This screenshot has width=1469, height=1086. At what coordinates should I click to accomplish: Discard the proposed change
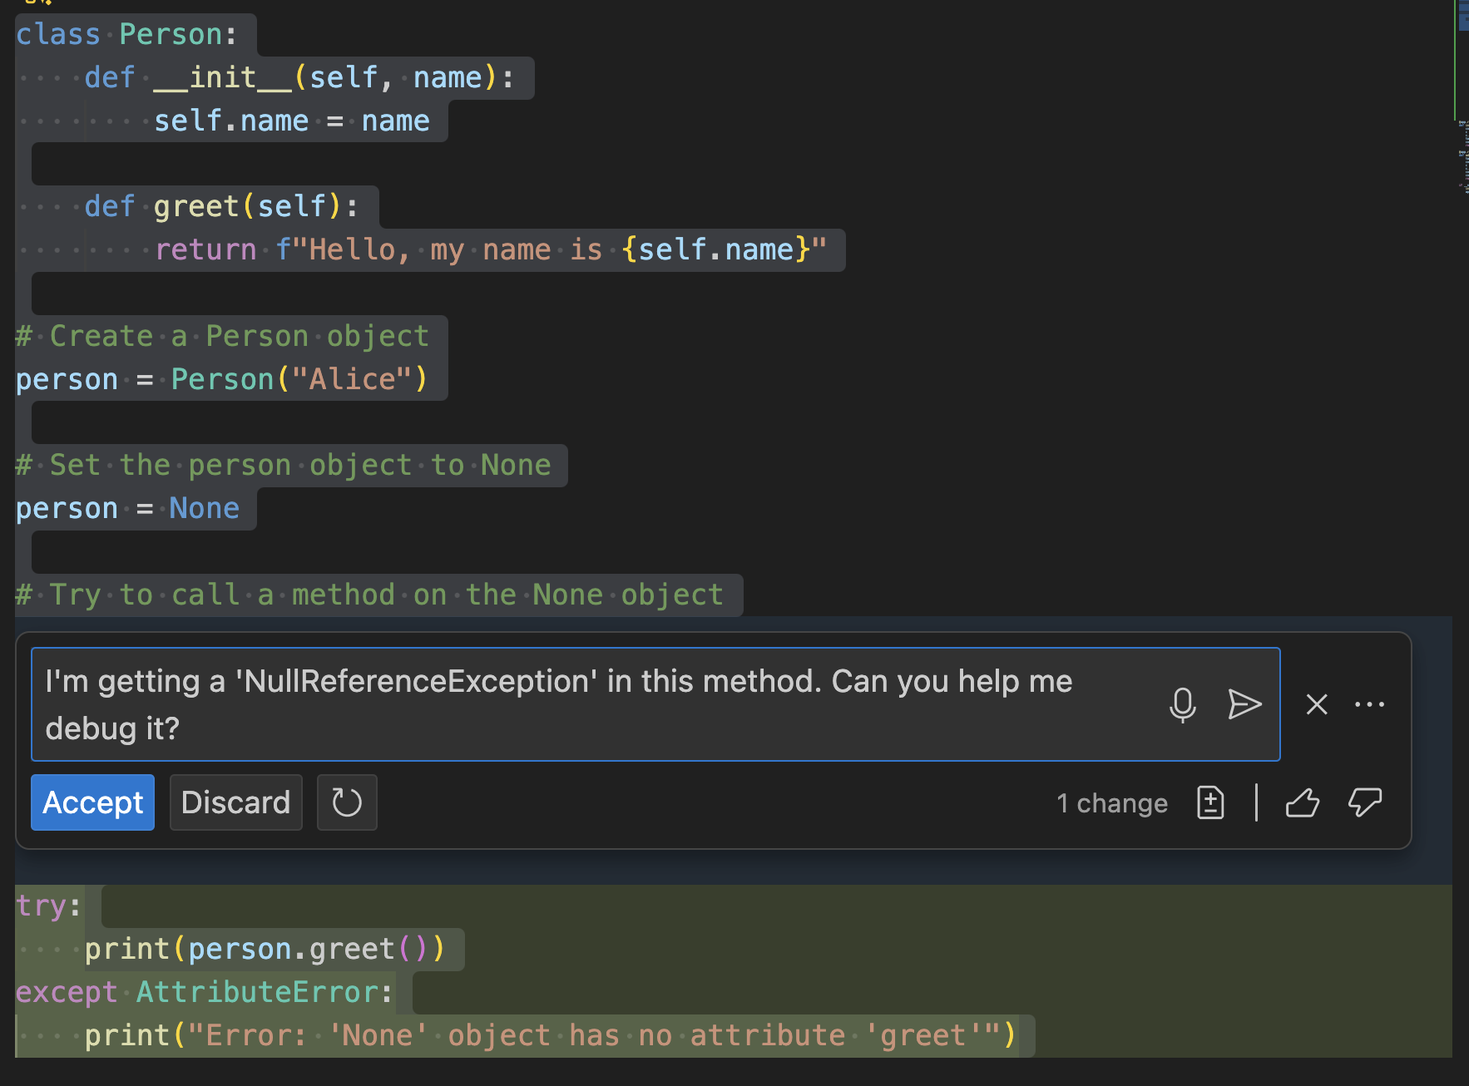click(x=235, y=802)
